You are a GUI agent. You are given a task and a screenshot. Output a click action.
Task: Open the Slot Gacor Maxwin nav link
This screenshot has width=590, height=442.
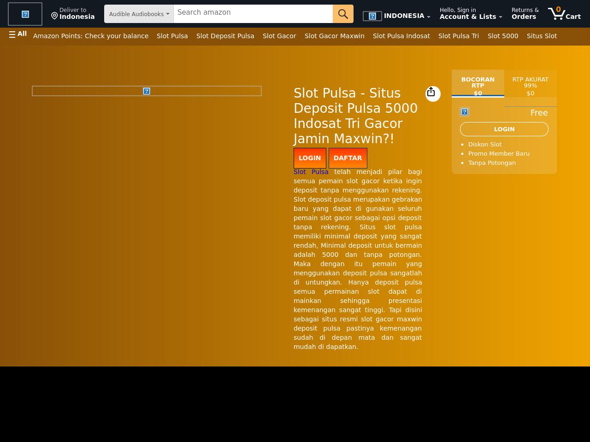[x=335, y=36]
